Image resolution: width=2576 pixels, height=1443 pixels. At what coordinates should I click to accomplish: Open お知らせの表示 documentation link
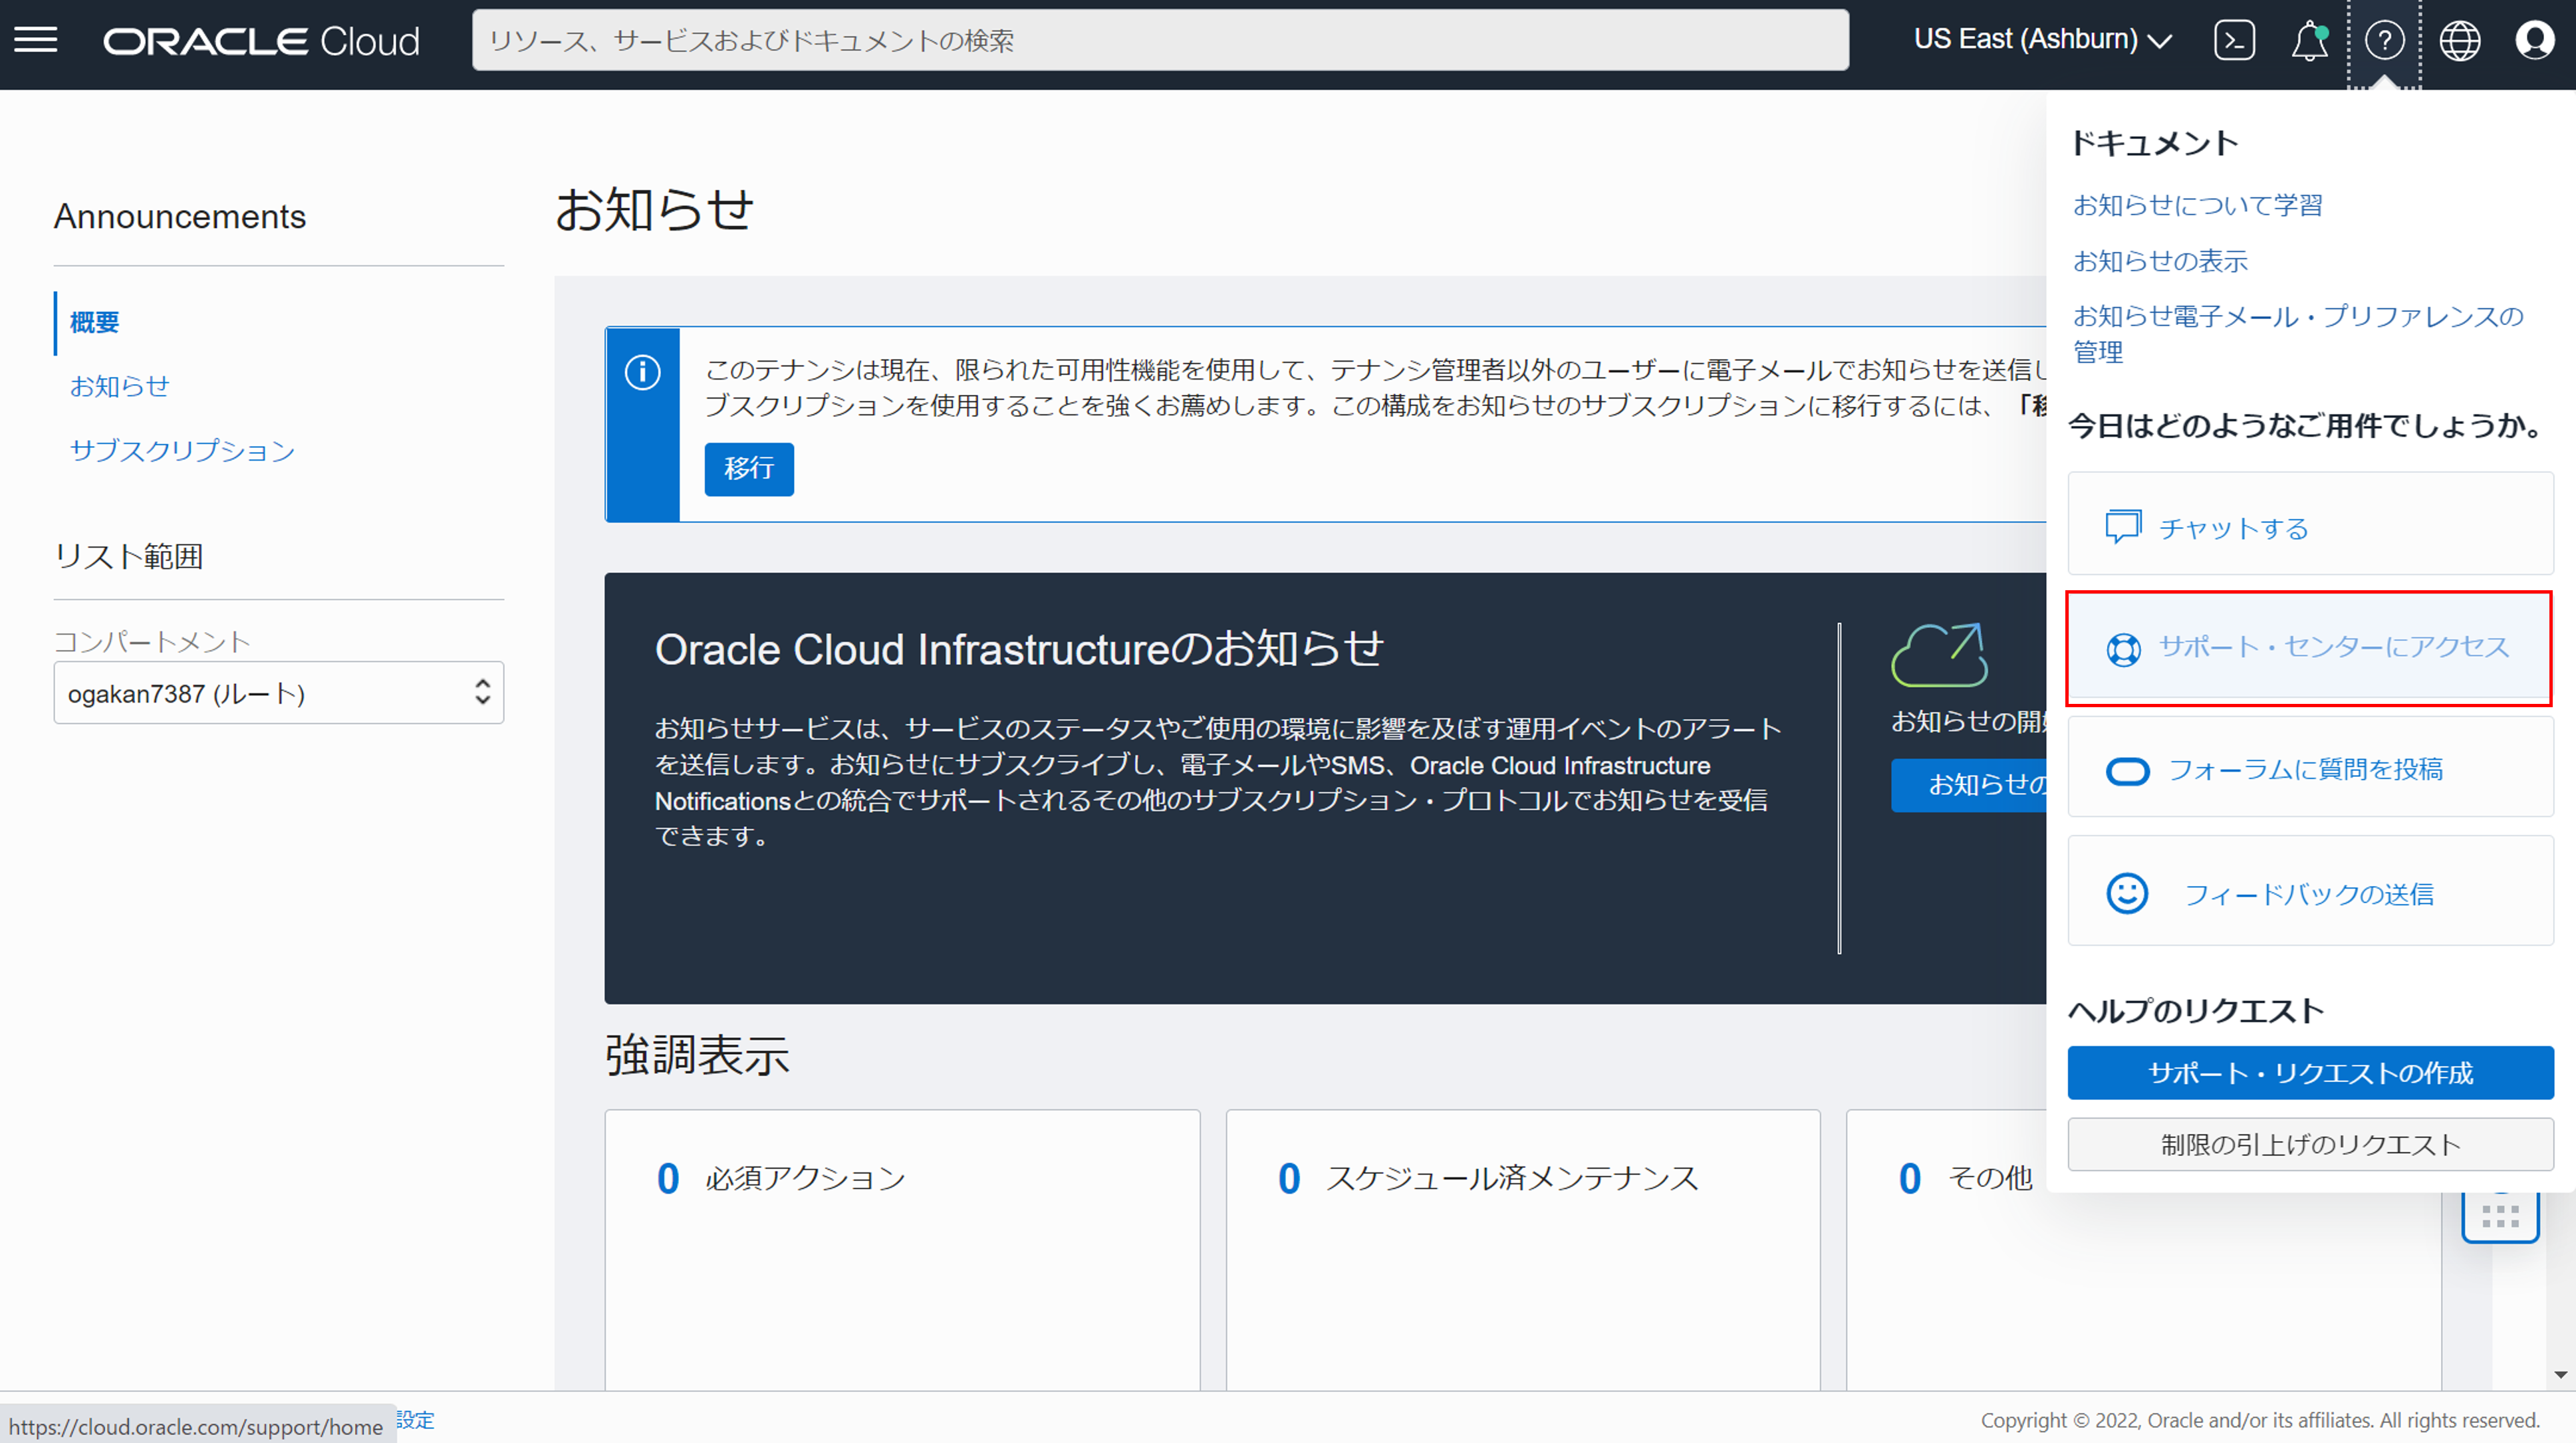tap(2160, 261)
